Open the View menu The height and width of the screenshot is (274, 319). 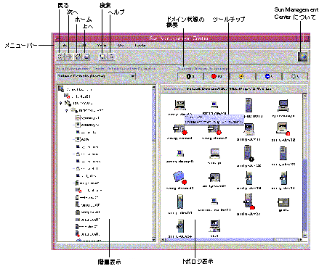(x=102, y=45)
